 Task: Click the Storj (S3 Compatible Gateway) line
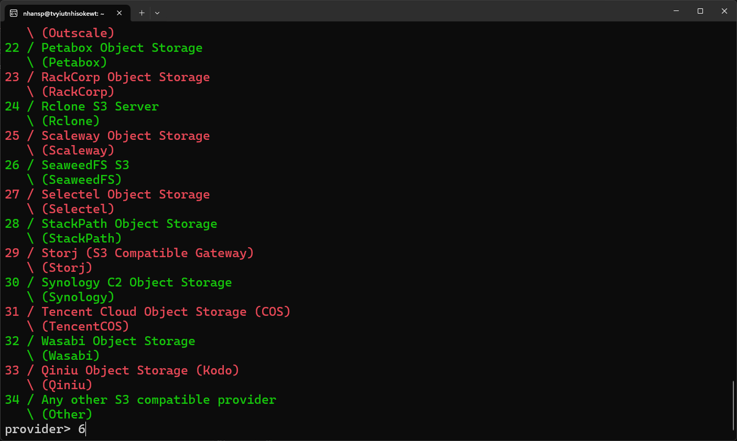click(147, 253)
